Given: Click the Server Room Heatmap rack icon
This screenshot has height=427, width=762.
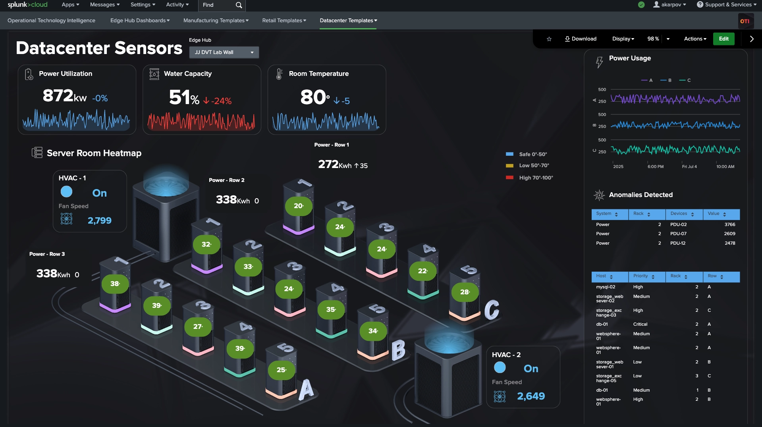Looking at the screenshot, I should pos(37,153).
